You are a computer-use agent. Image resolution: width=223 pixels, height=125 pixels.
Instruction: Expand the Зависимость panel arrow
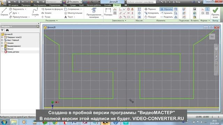[x=125, y=20]
